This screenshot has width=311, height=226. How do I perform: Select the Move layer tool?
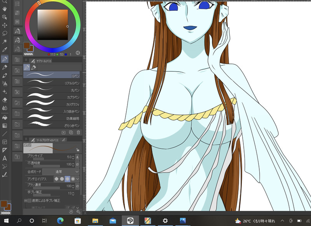[5, 25]
